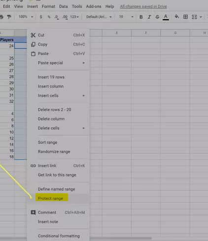Screen dimensions: 208x241
Task: Expand the Paste special submenu
Action: tap(58, 63)
